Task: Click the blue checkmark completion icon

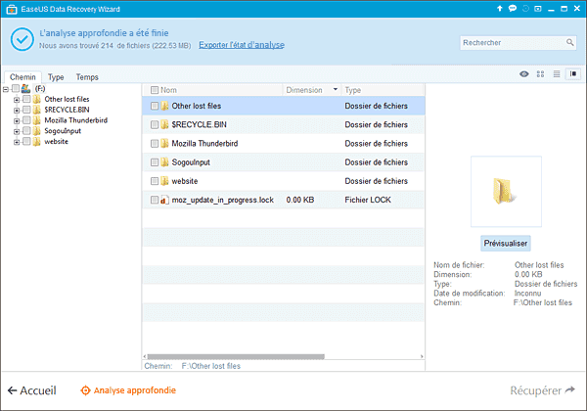Action: click(x=23, y=39)
